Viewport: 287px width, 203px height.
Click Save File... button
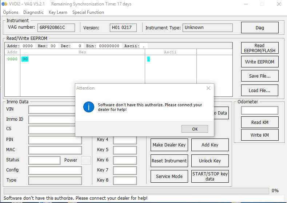(260, 76)
